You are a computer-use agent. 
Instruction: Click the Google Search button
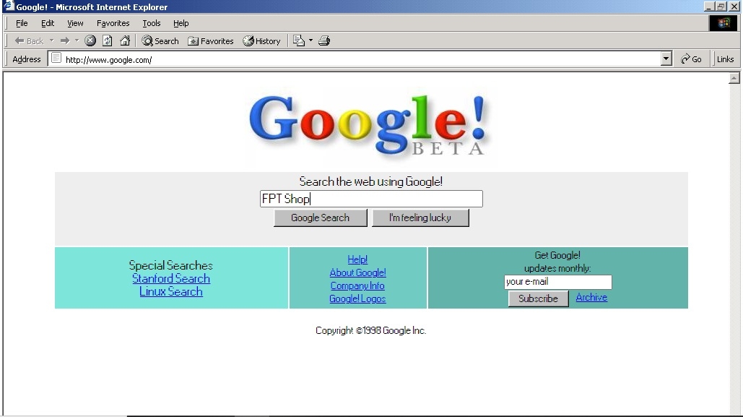[321, 218]
